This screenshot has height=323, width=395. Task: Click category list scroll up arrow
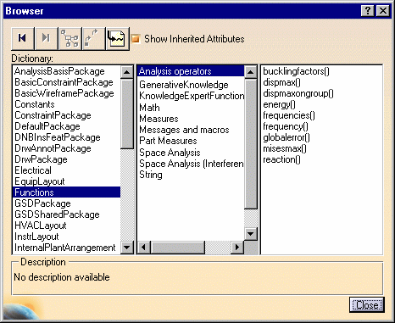(x=251, y=72)
